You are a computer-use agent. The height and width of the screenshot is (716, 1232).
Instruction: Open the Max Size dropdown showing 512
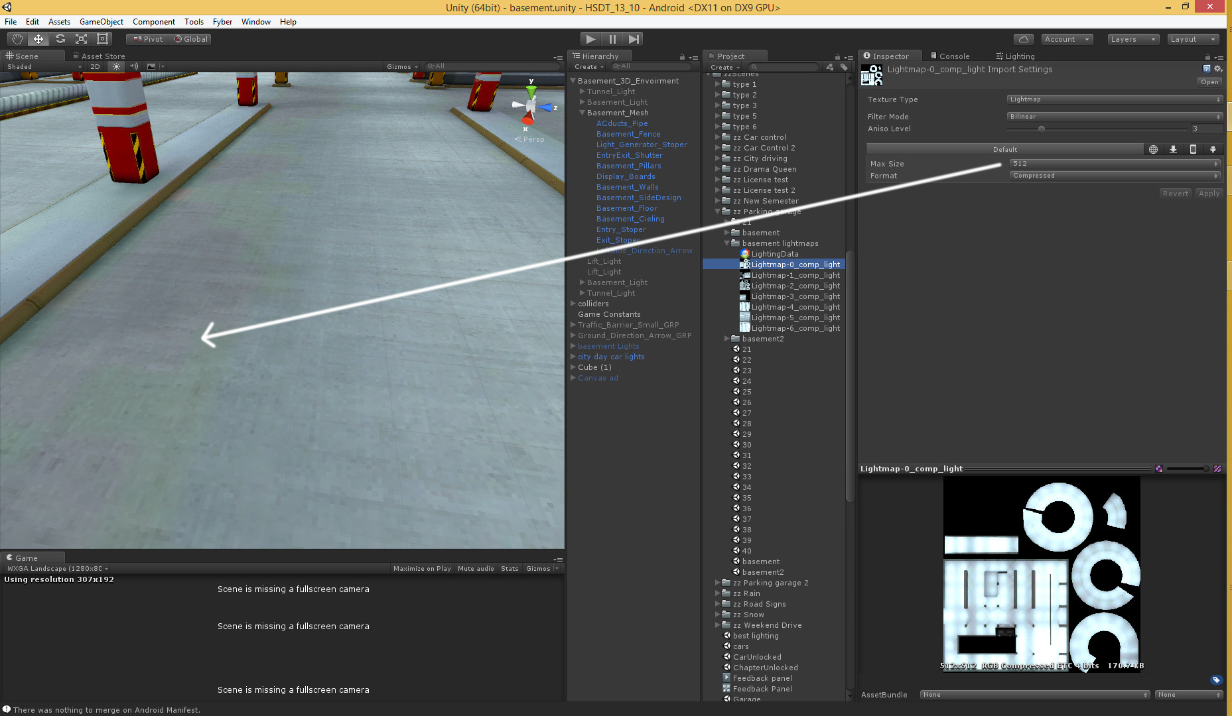[1115, 163]
